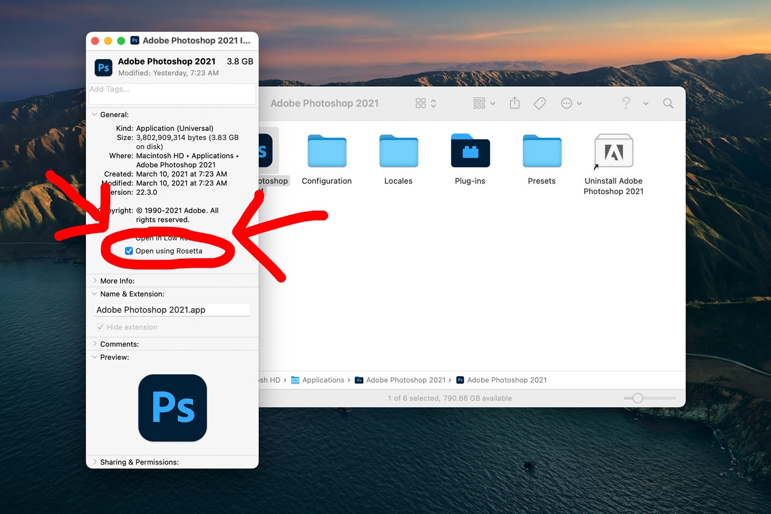Click the Add Tags field
This screenshot has width=771, height=514.
[173, 94]
